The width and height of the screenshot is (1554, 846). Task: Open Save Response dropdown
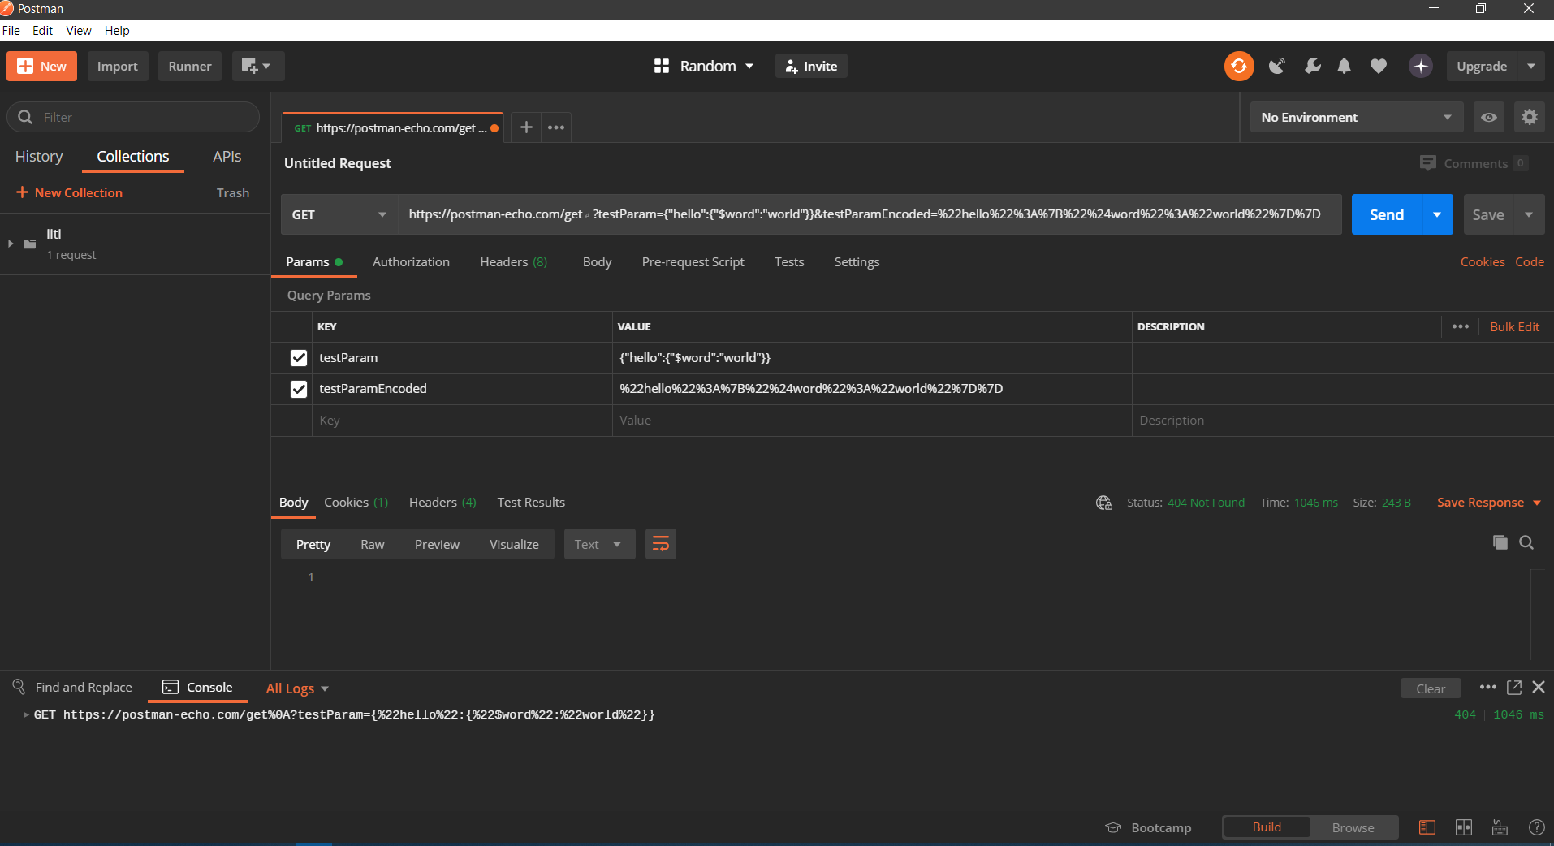pyautogui.click(x=1489, y=503)
